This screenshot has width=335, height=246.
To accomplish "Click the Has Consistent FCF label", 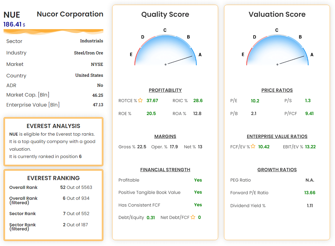I will [x=139, y=205].
